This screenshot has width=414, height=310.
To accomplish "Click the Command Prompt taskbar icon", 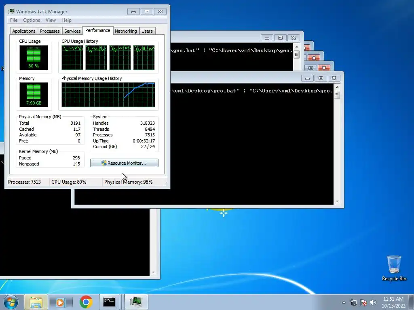I will tap(109, 302).
